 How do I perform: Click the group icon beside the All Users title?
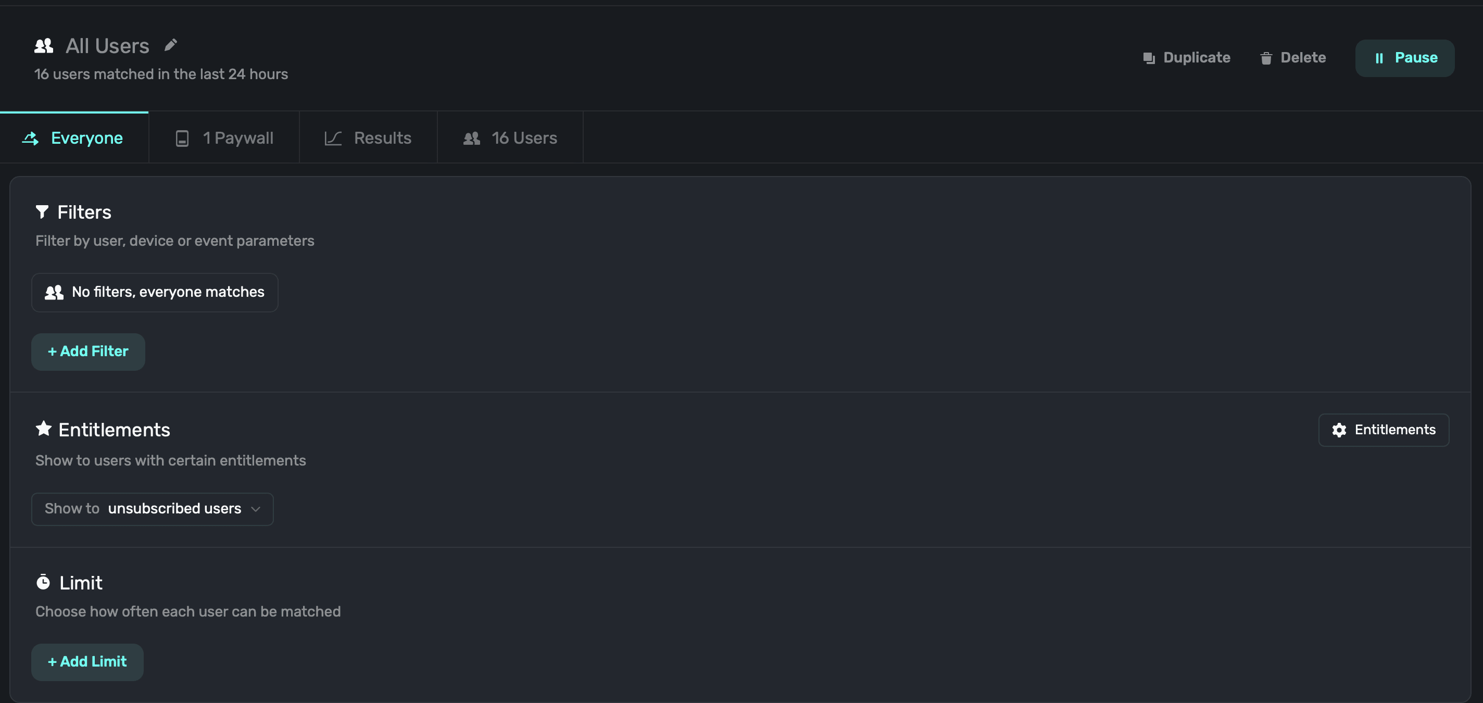point(44,46)
